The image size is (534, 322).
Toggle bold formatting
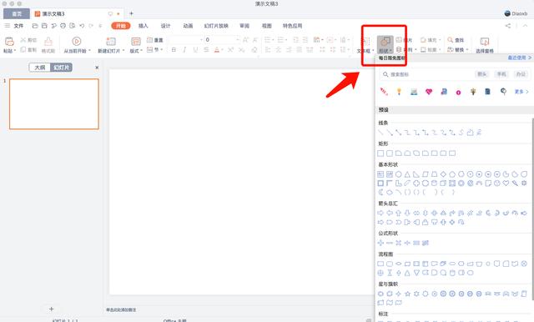174,50
